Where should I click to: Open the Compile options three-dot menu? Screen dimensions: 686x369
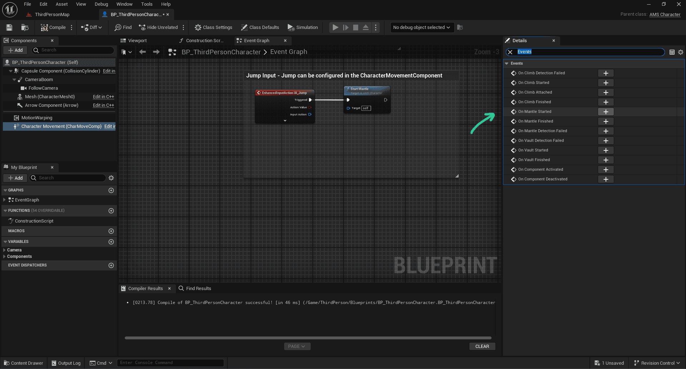click(x=71, y=28)
